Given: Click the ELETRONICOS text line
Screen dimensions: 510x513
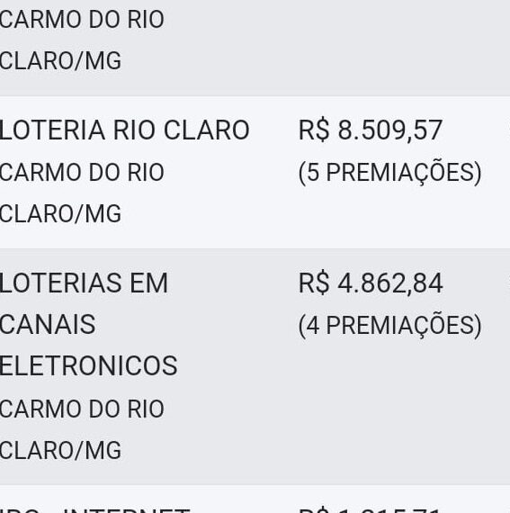Looking at the screenshot, I should 88,365.
